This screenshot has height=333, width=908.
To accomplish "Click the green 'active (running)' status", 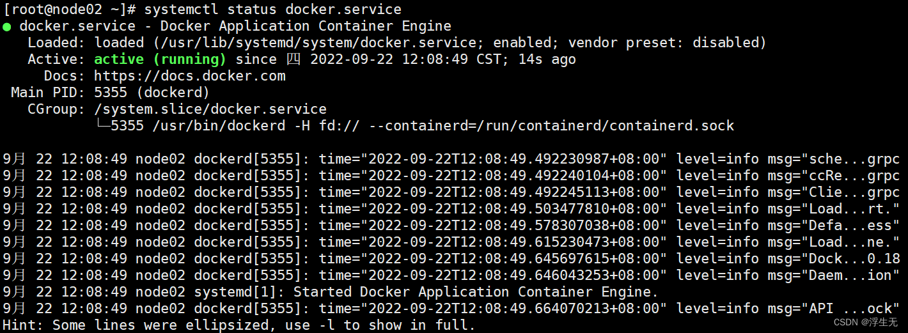I will (x=160, y=59).
